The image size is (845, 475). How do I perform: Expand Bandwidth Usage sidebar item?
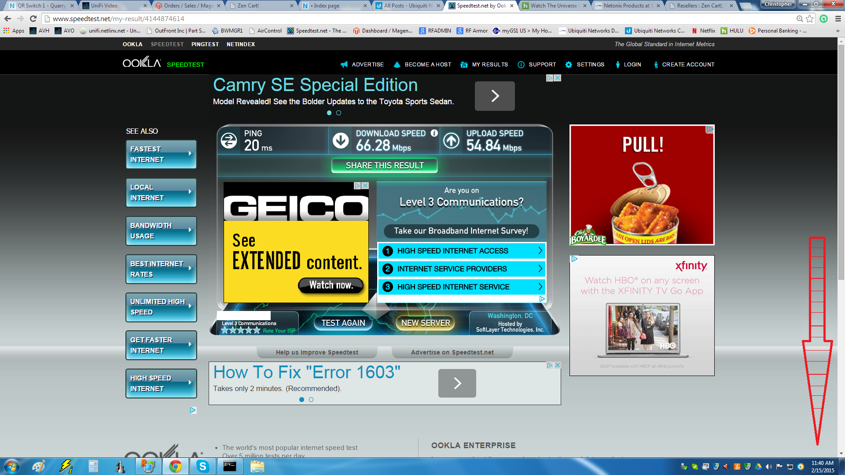161,231
